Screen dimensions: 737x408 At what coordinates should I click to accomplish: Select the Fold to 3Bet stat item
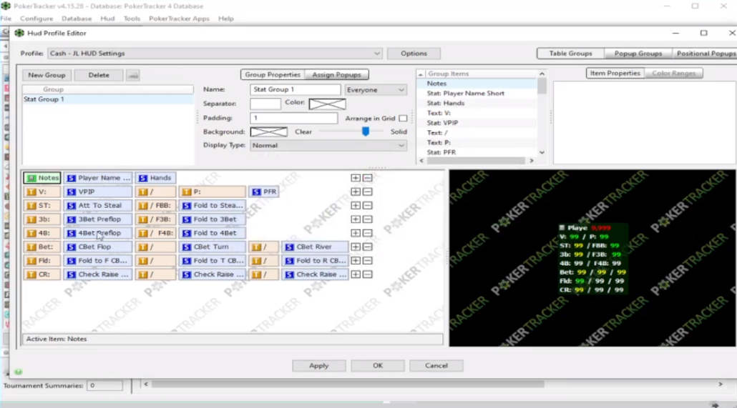pyautogui.click(x=212, y=219)
